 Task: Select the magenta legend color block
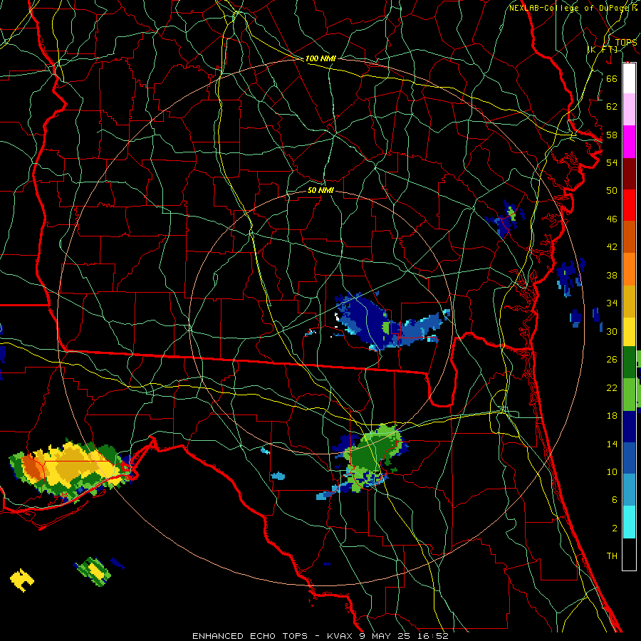[x=629, y=142]
